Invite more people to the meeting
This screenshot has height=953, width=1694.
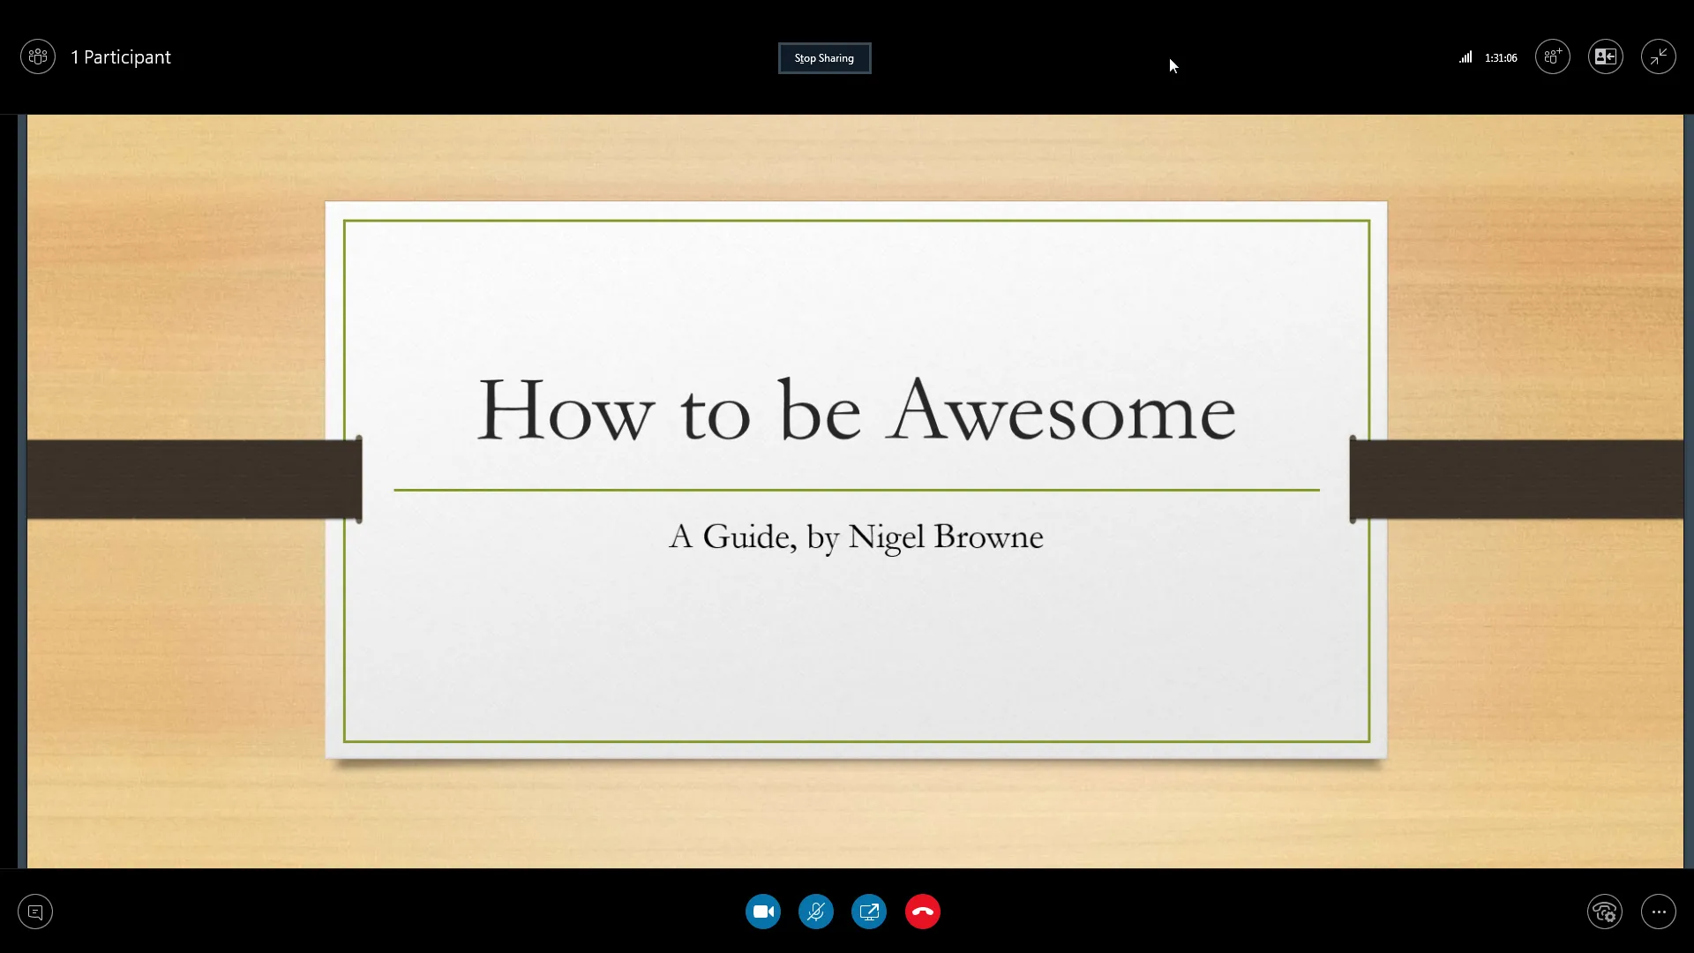click(1553, 57)
